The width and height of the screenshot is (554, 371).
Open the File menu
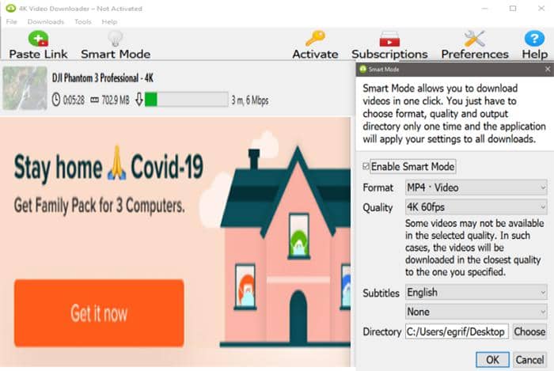11,22
